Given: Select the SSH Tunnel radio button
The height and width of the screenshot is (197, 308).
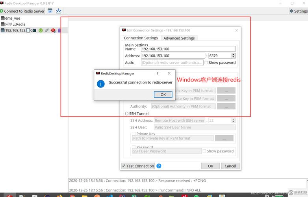Looking at the screenshot, I should pos(127,113).
